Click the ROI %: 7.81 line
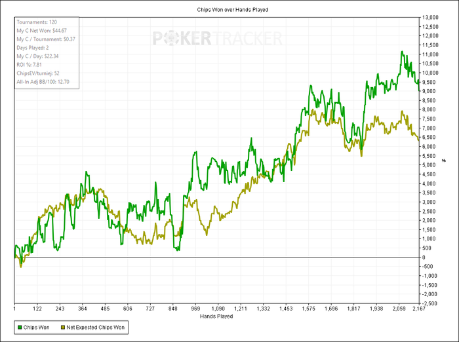 point(30,65)
